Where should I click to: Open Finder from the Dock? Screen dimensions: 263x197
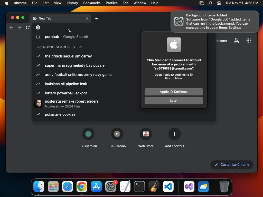[x=39, y=186]
